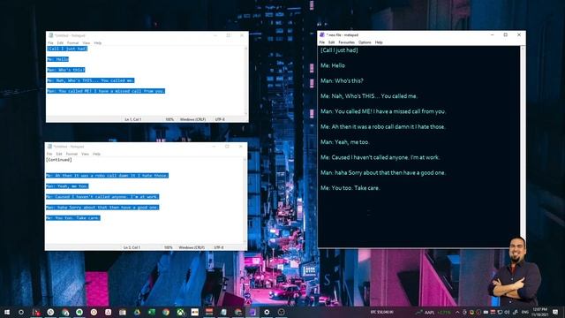The height and width of the screenshot is (318, 565).
Task: Click 'Windows (CRLF)' in top Notepad status bar
Action: tap(192, 119)
